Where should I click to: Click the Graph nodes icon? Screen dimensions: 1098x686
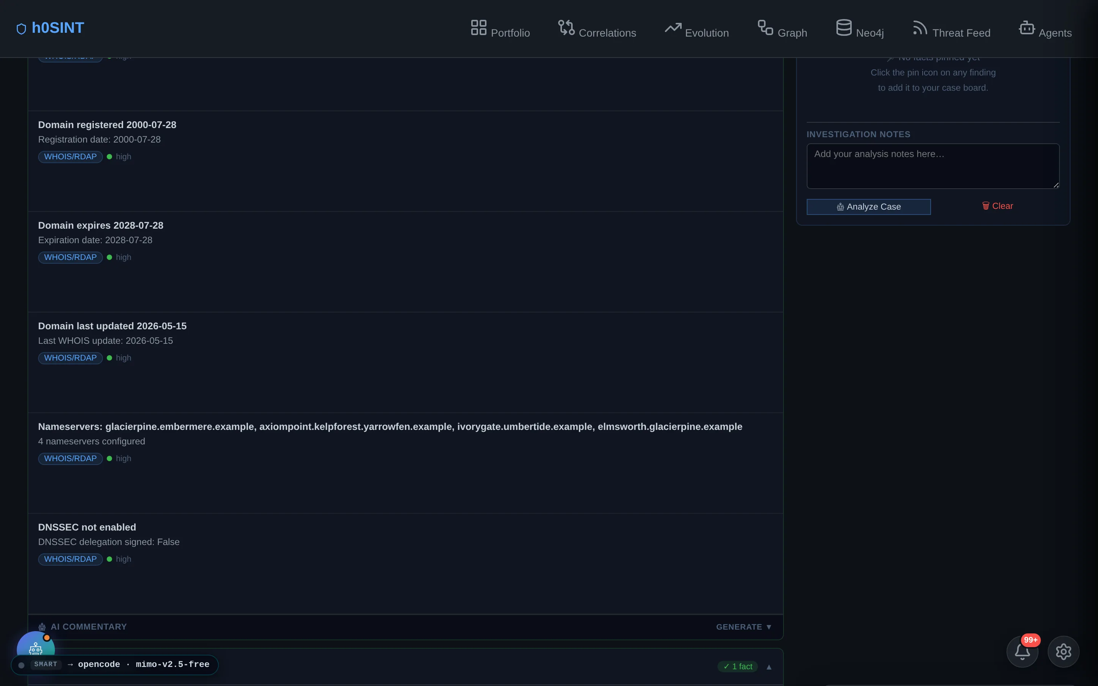[766, 27]
